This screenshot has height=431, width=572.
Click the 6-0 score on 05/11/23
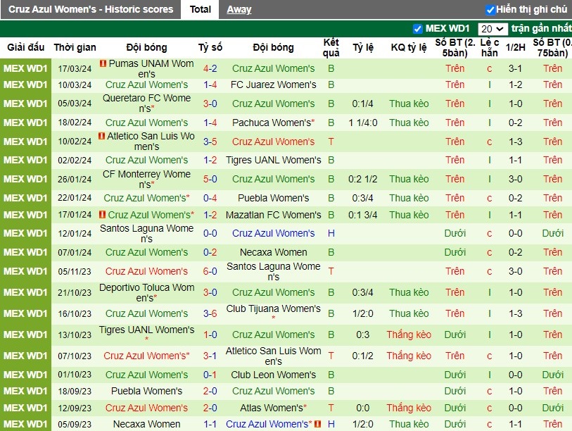[x=210, y=271]
